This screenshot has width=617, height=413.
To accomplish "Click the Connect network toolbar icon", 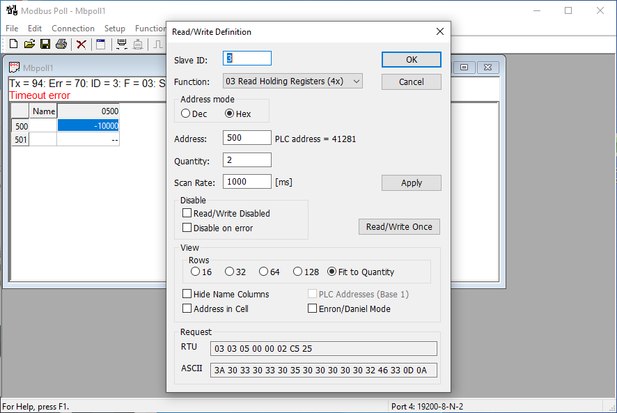I will (122, 45).
